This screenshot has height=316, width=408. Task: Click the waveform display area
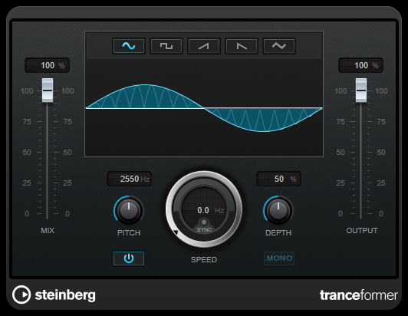[x=204, y=108]
